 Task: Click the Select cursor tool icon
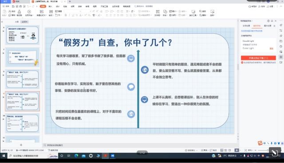[x=213, y=12]
